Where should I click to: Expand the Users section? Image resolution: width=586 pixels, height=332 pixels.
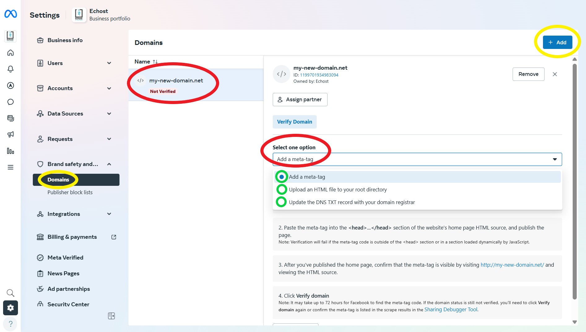74,63
